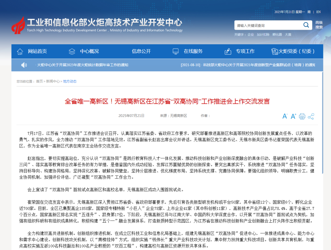Screen dimensions: 331x250
Task: Click the print icon
Action: click(x=302, y=116)
